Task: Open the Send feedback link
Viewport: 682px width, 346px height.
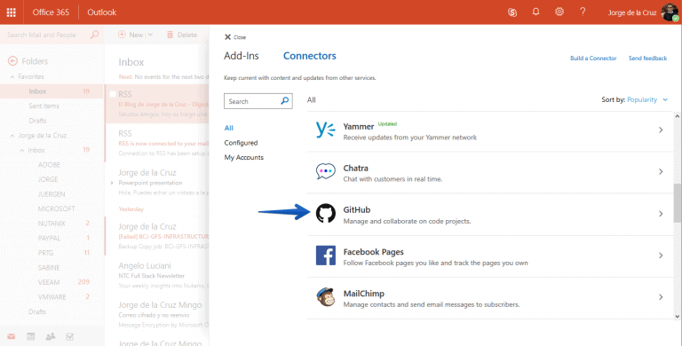Action: coord(647,58)
